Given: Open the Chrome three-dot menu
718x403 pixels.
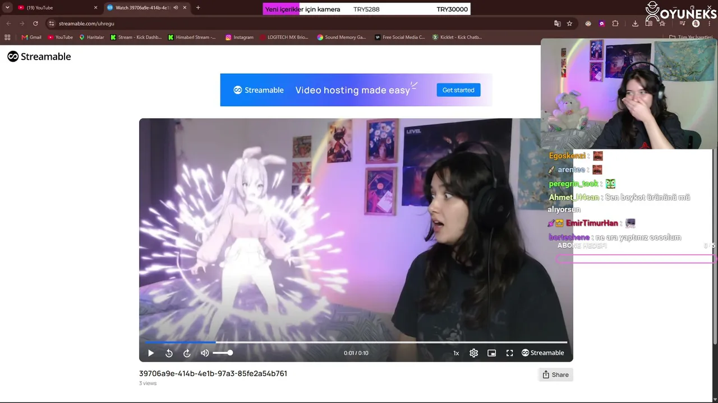Looking at the screenshot, I should pyautogui.click(x=709, y=24).
